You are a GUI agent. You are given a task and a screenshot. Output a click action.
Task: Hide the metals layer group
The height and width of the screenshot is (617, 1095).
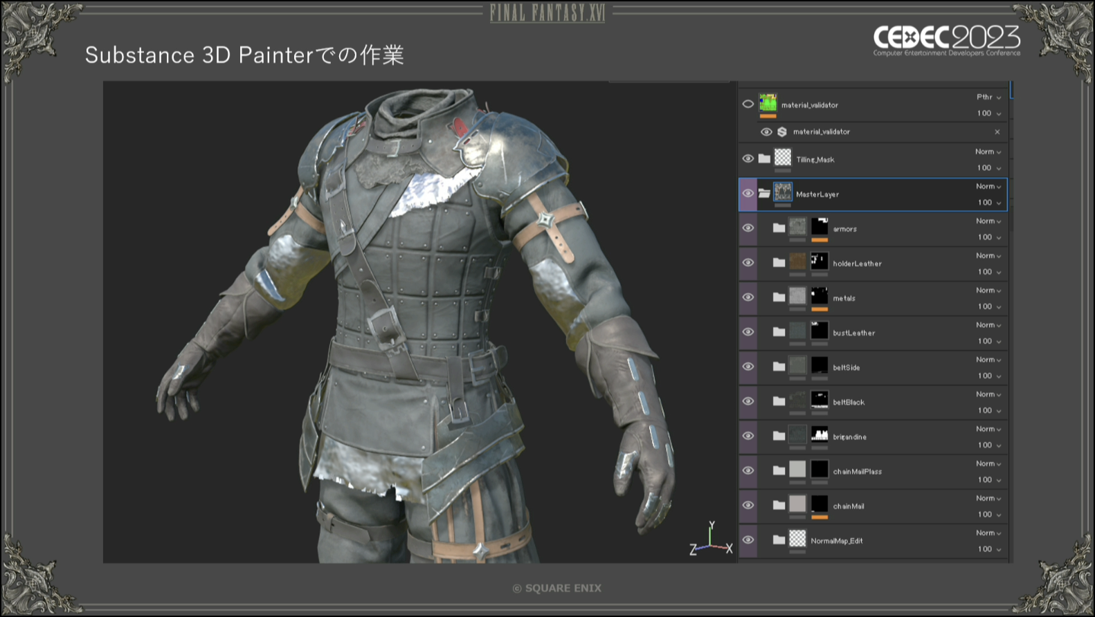pos(748,297)
